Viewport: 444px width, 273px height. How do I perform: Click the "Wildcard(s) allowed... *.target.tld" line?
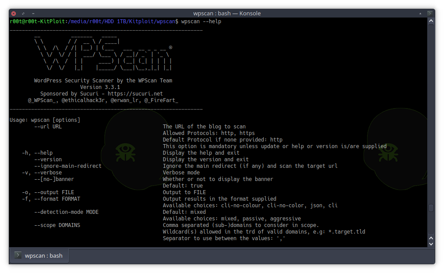click(264, 232)
